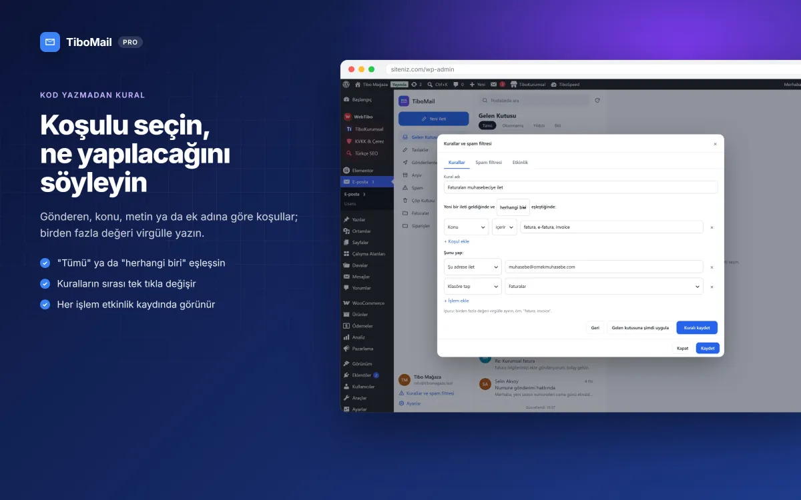Image resolution: width=801 pixels, height=500 pixels.
Task: Click the refresh icon beside mail search
Action: tap(597, 100)
